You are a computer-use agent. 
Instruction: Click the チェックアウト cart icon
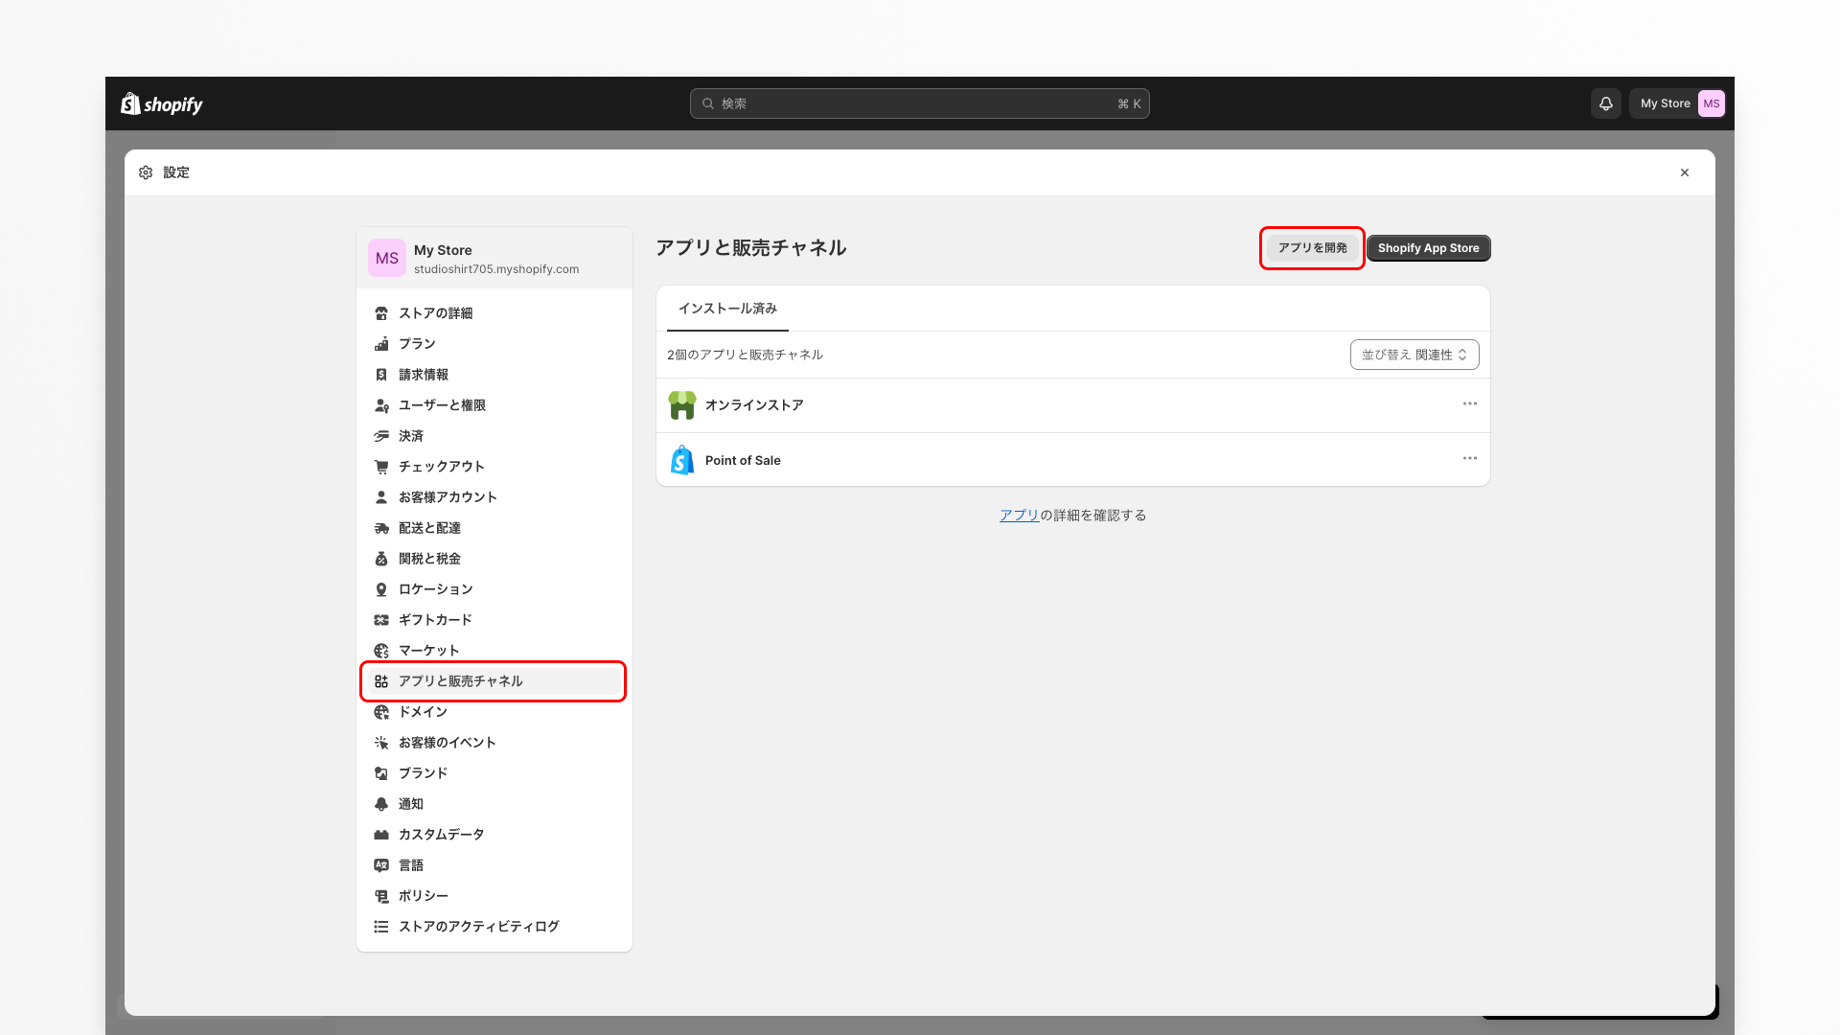(381, 467)
